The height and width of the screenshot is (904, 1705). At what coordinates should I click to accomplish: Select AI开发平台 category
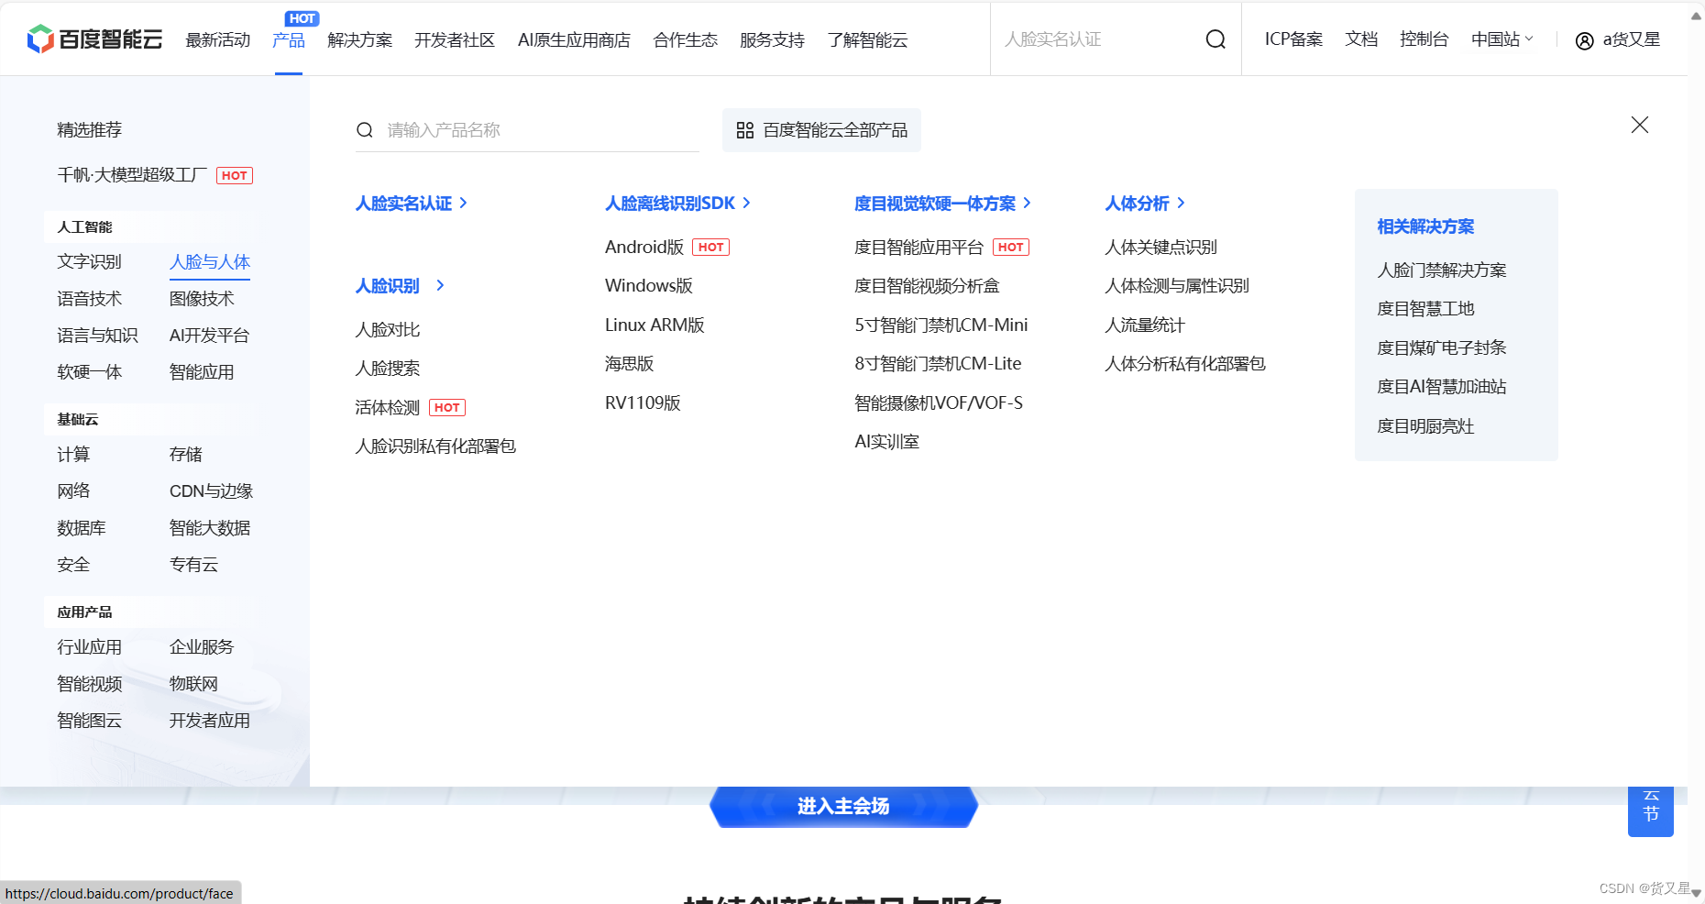[x=209, y=336]
